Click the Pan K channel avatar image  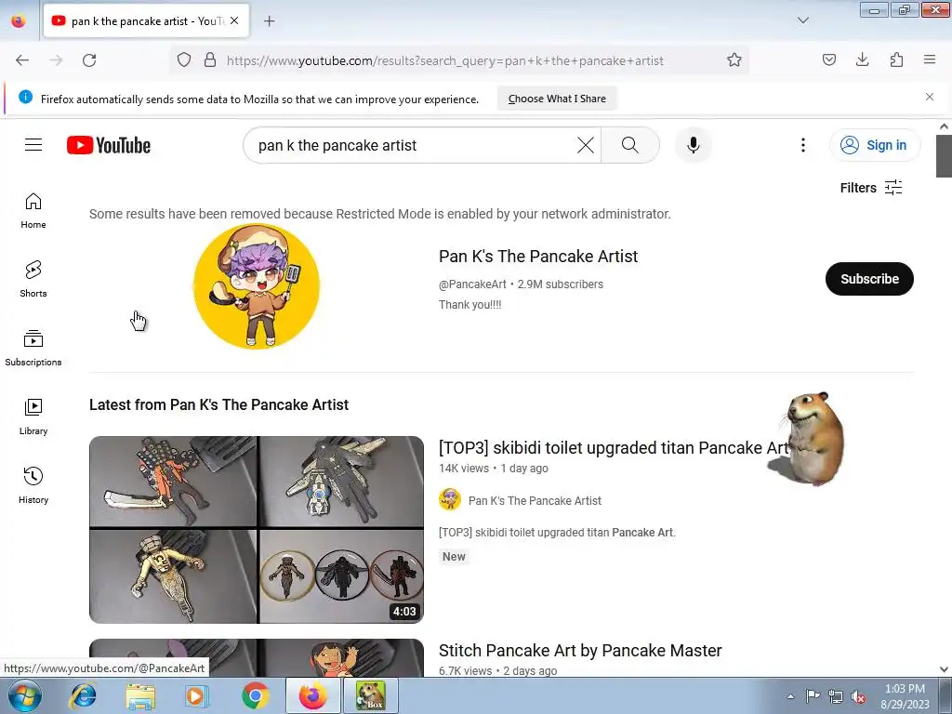click(257, 286)
